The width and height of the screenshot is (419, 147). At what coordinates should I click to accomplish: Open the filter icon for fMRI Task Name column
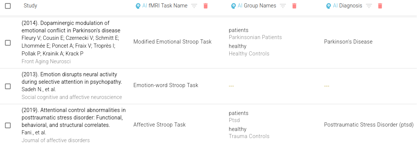click(x=194, y=6)
